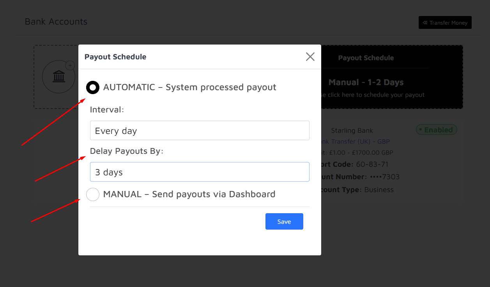Click the Sort Code 60-83-71 value
This screenshot has width=490, height=287.
point(372,164)
